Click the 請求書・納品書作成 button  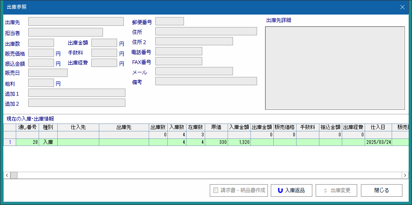[x=239, y=190]
